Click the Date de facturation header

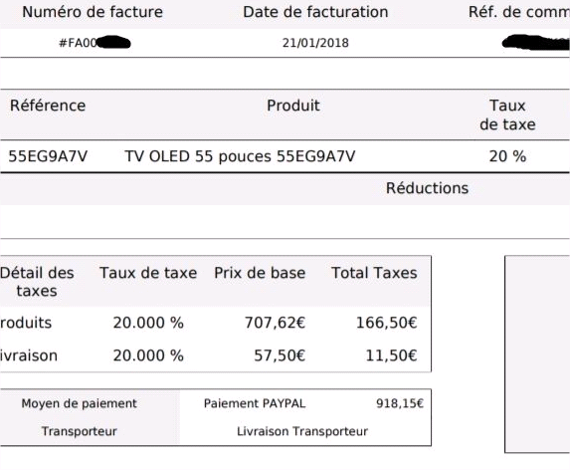coord(315,12)
